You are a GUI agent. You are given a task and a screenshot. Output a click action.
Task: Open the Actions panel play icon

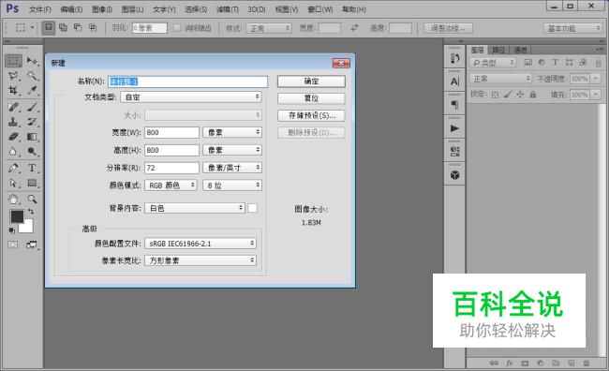pos(454,128)
